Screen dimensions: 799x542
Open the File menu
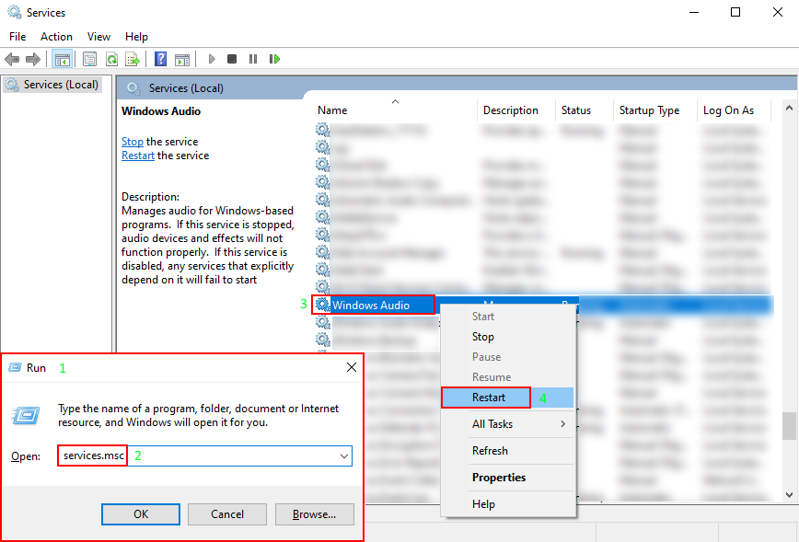17,37
